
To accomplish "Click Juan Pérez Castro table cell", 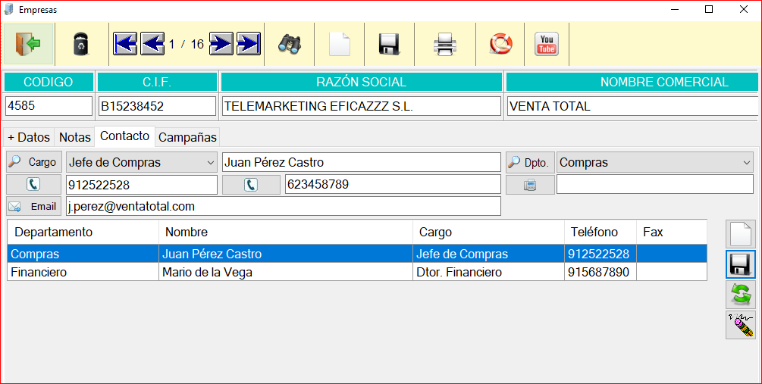I will click(286, 254).
